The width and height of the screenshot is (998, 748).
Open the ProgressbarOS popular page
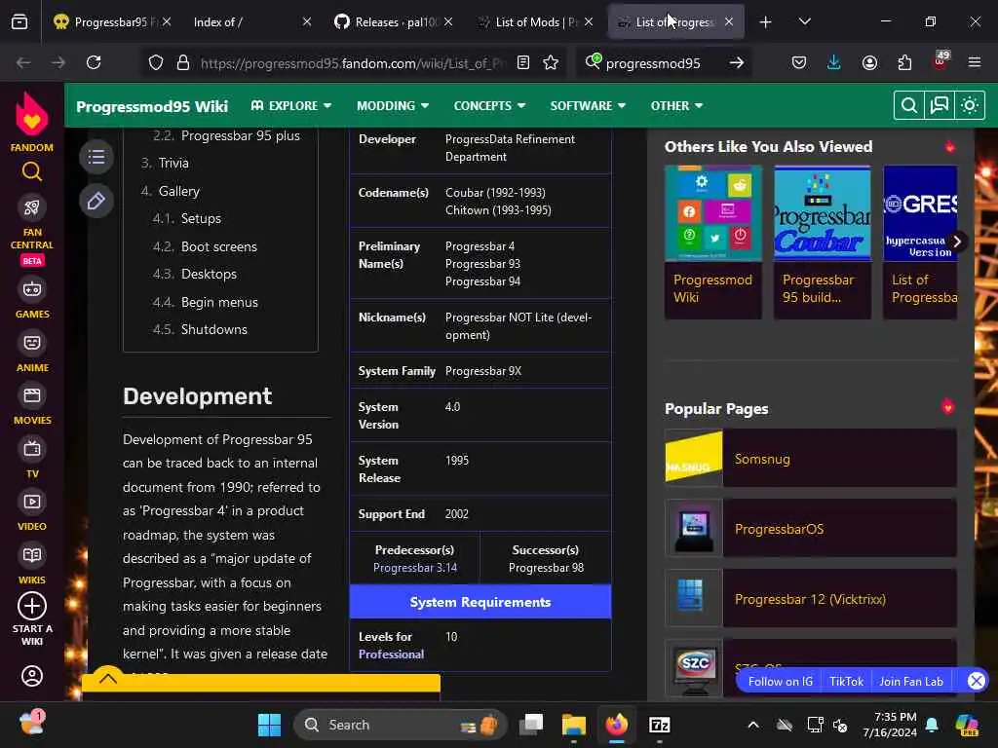click(x=810, y=529)
